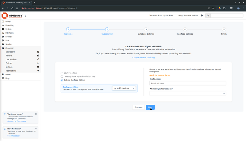Click root@OPNsense.internal user label
This screenshot has width=246, height=141.
pyautogui.click(x=188, y=15)
